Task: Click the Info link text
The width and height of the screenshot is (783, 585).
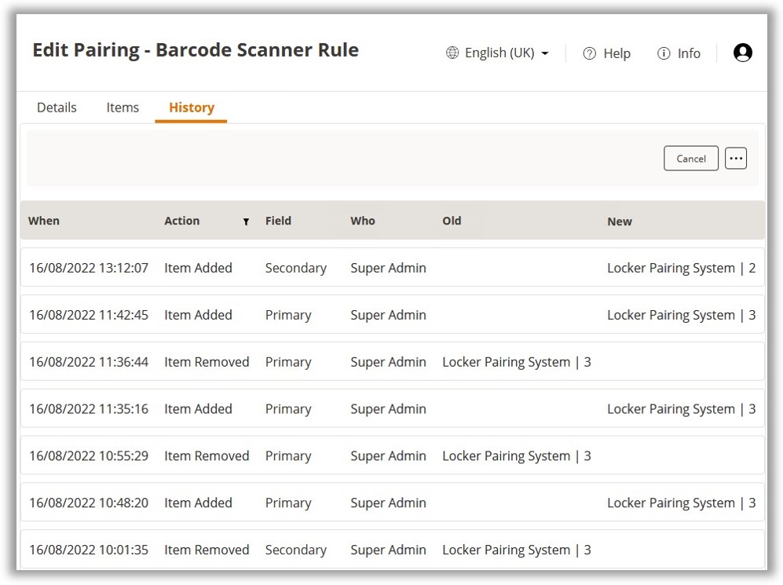Action: (689, 53)
